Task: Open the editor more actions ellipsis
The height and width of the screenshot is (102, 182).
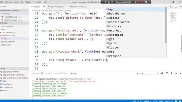Action: coord(180,7)
